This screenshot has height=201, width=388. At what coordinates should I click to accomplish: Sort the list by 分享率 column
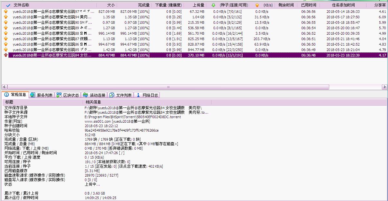pyautogui.click(x=380, y=5)
